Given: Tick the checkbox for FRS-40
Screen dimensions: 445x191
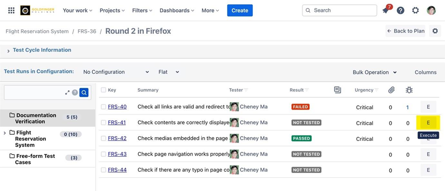Looking at the screenshot, I should point(103,107).
